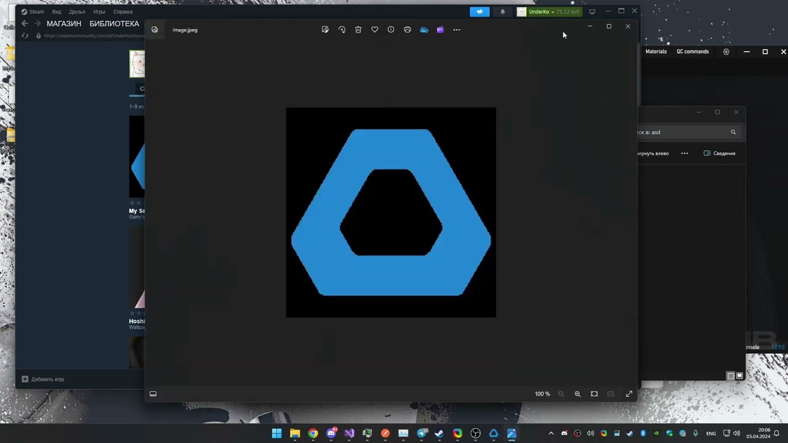Switch Explorer to large thumbnails view

point(739,376)
